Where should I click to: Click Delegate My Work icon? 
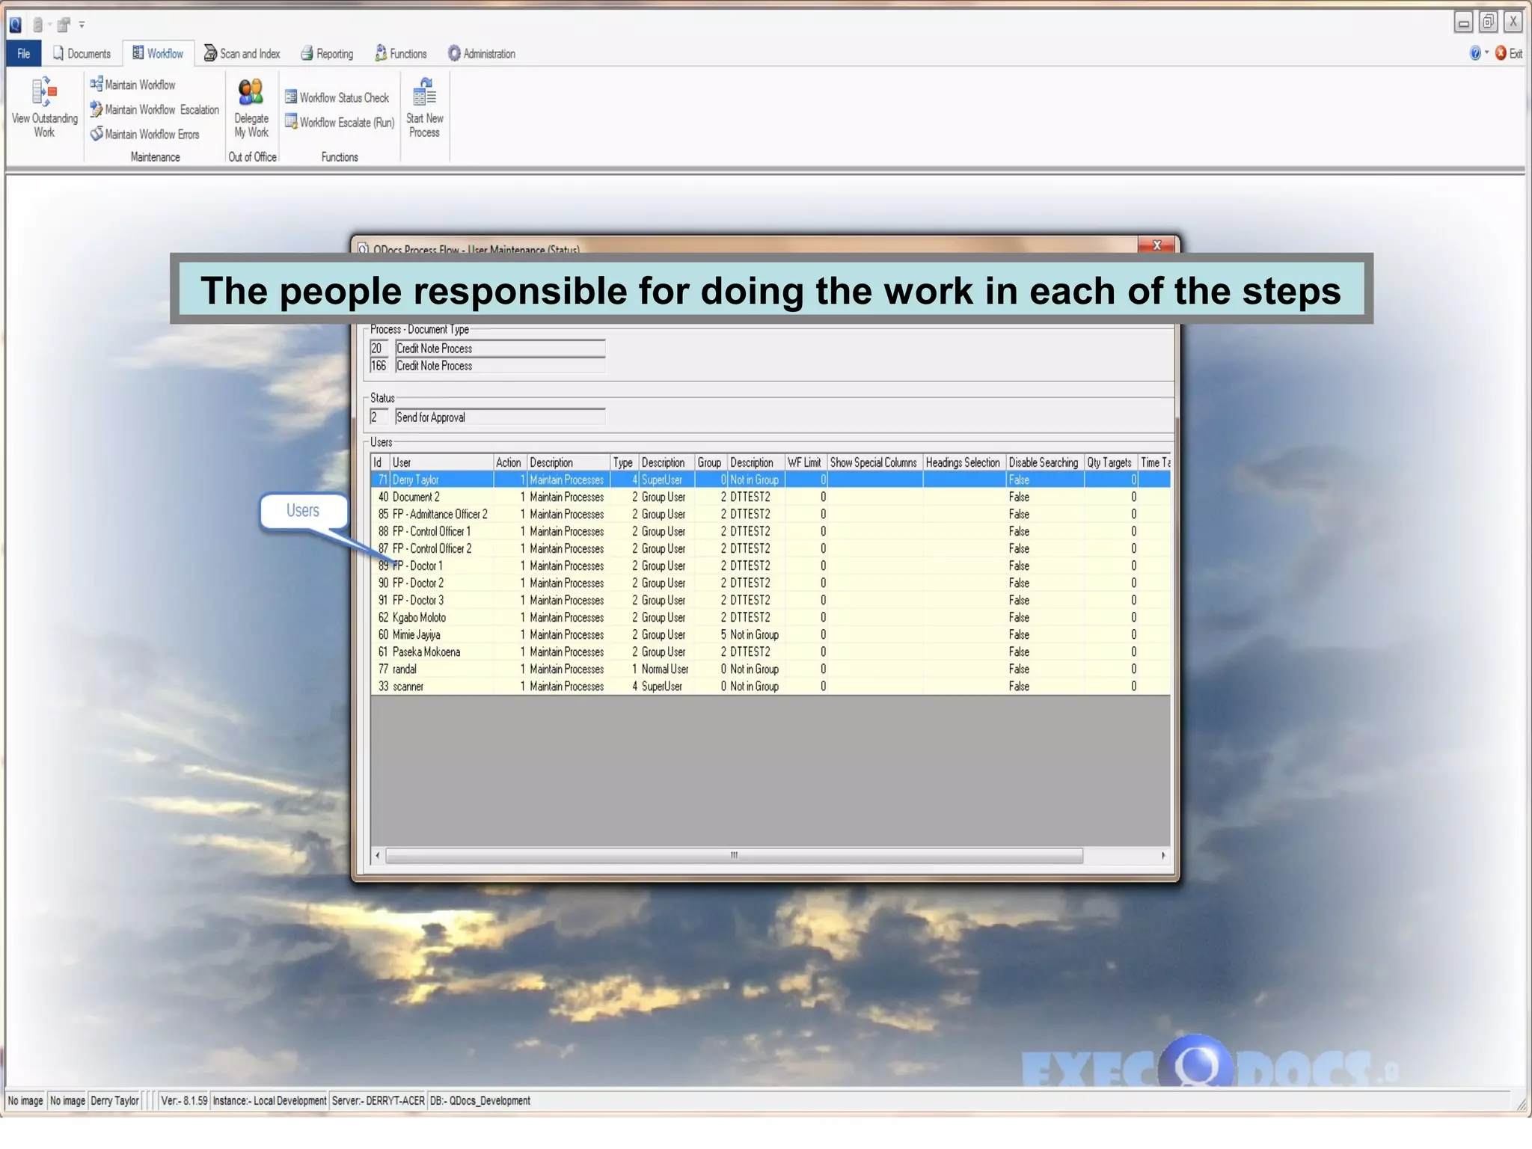coord(251,93)
